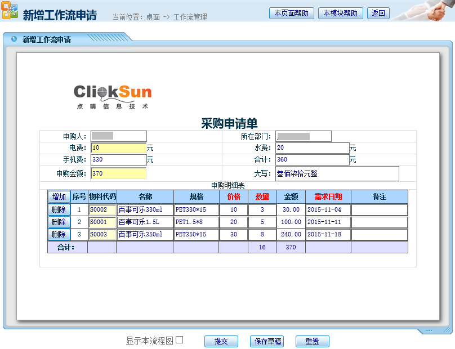Submit the form with 提交

221,341
